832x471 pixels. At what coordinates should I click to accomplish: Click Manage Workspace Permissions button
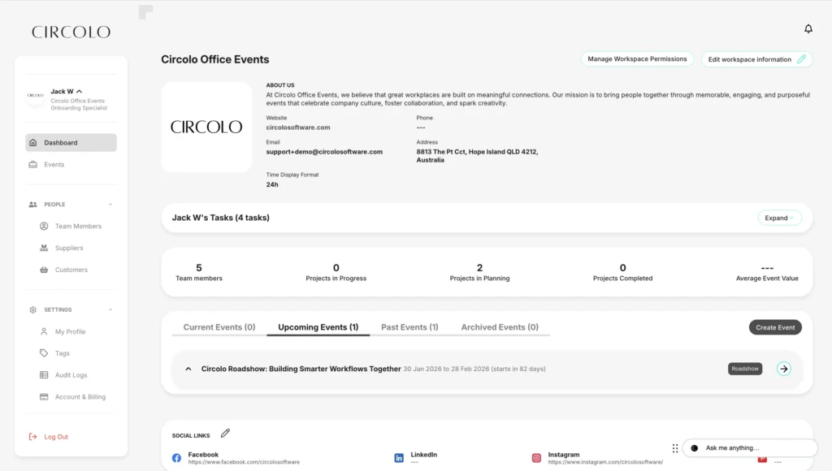pyautogui.click(x=637, y=59)
